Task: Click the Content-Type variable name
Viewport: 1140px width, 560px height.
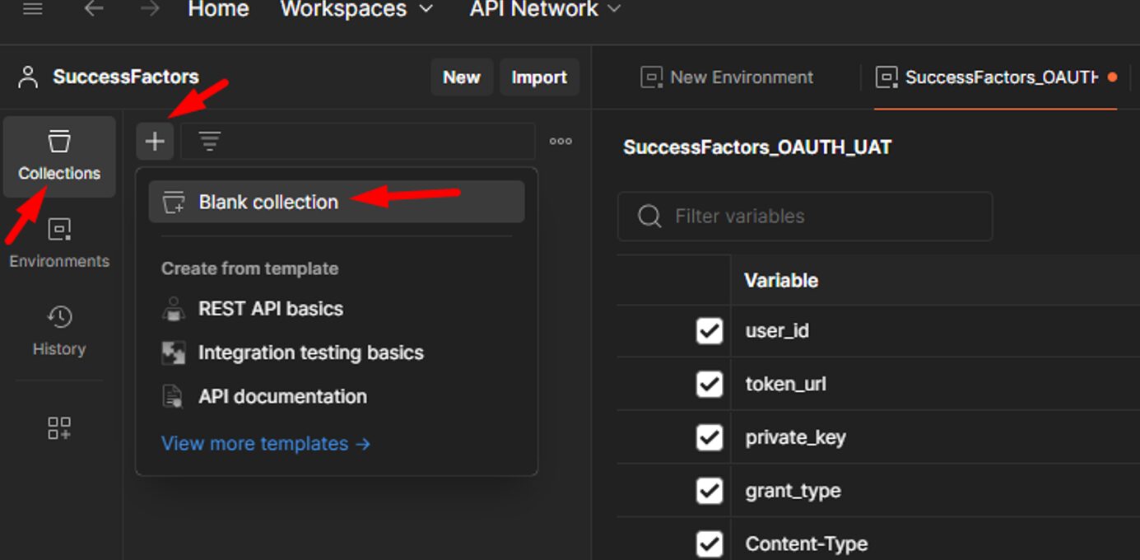Action: 807,544
